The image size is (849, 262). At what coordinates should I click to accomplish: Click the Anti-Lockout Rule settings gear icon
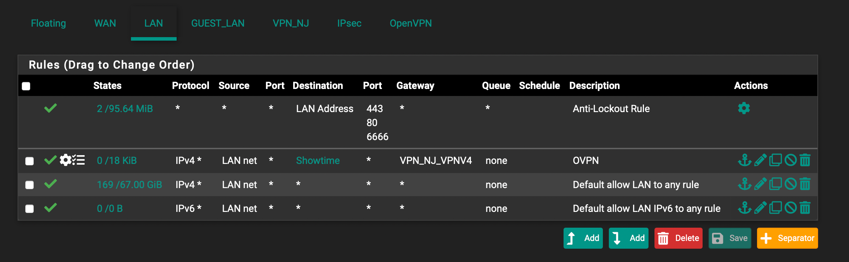click(744, 108)
